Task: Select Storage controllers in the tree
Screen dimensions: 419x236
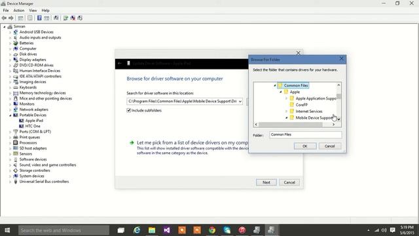Action: pos(35,170)
